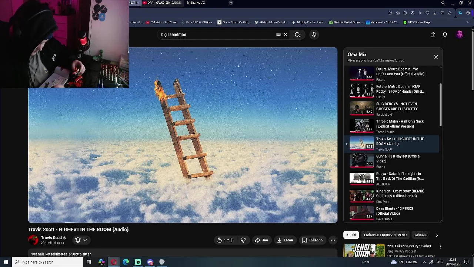Open Watch Marvel's Luk... bookmark
Image resolution: width=474 pixels, height=267 pixels.
point(271,22)
